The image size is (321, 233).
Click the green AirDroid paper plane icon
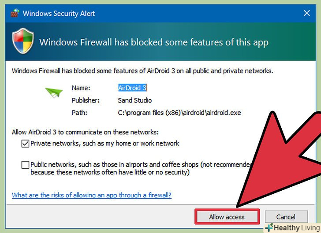(x=54, y=92)
